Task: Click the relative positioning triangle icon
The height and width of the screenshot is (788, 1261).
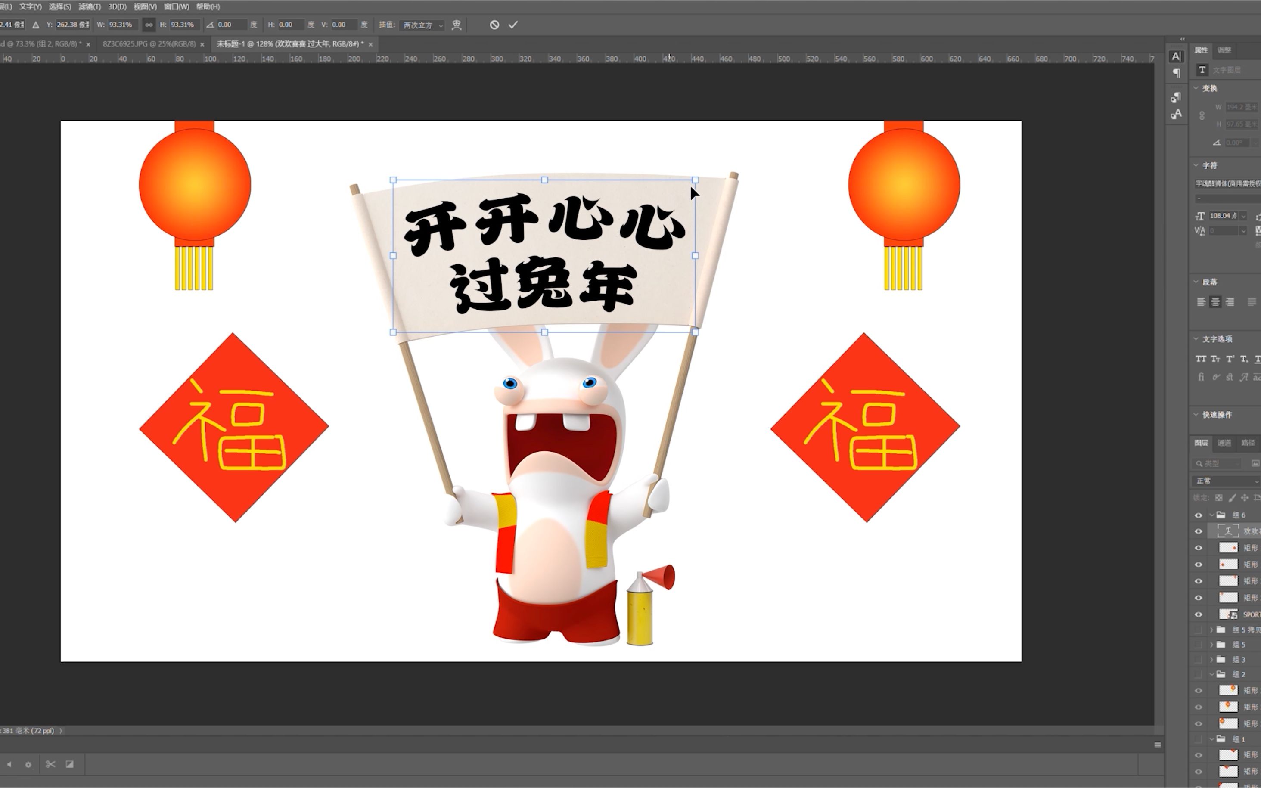Action: (35, 25)
